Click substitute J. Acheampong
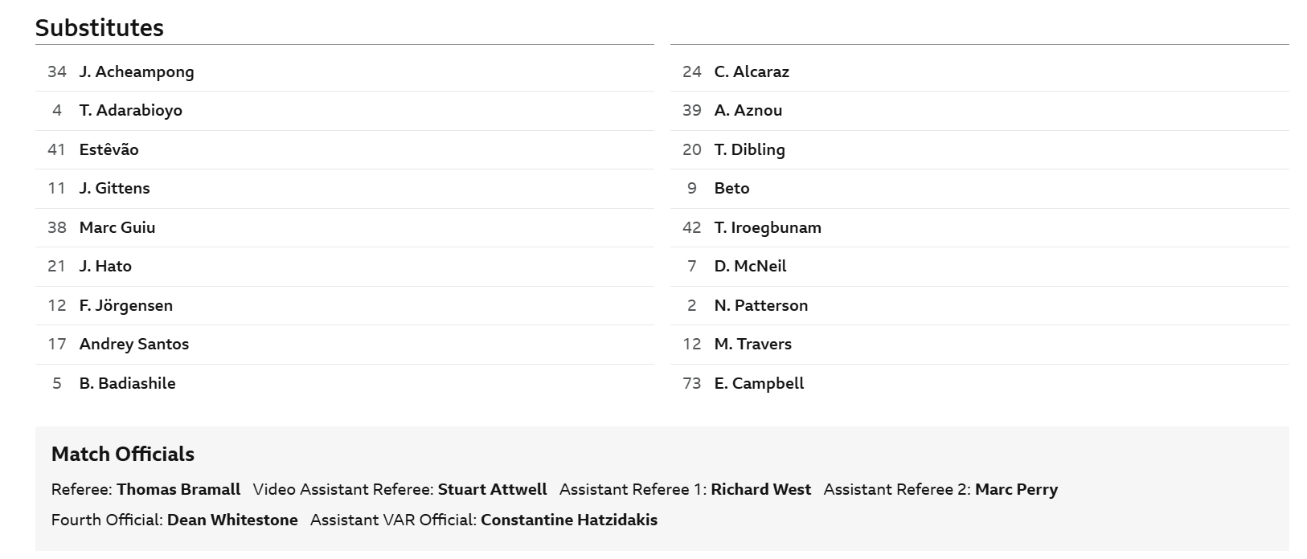The height and width of the screenshot is (559, 1307). point(136,71)
